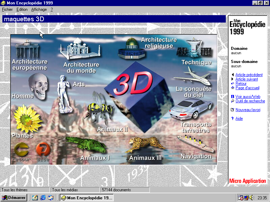
Task: Click the Animaux I label
Action: 95,158
